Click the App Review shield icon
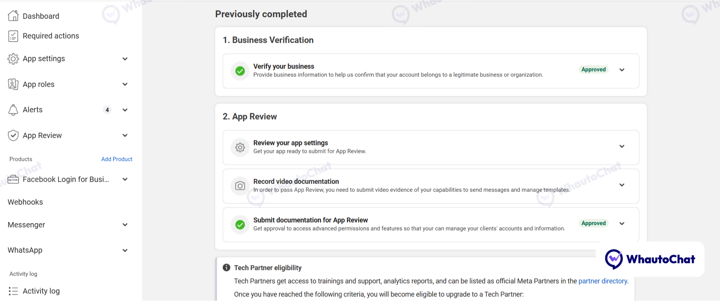 pyautogui.click(x=13, y=135)
